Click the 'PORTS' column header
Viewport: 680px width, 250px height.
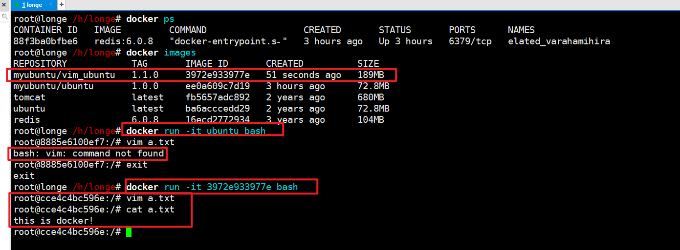462,30
